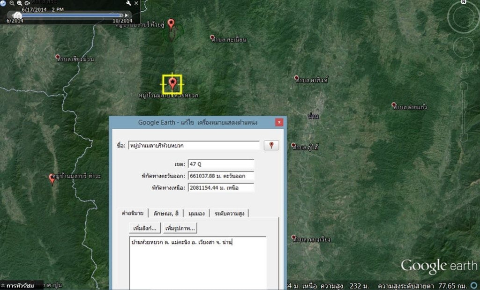Expand the การทัวร์ชม tour guide panel

[18, 286]
